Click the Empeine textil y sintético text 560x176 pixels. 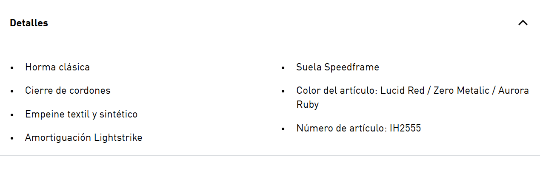tap(81, 114)
